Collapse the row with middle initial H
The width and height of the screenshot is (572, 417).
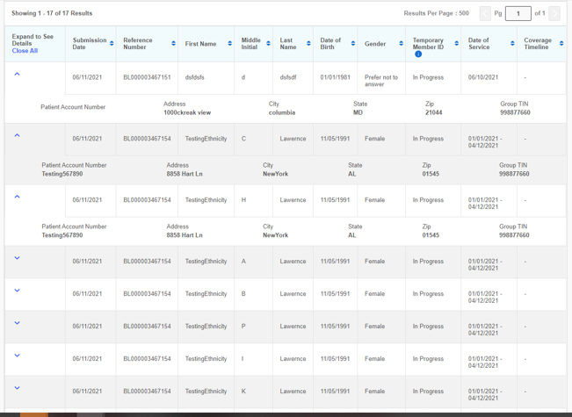click(x=17, y=198)
